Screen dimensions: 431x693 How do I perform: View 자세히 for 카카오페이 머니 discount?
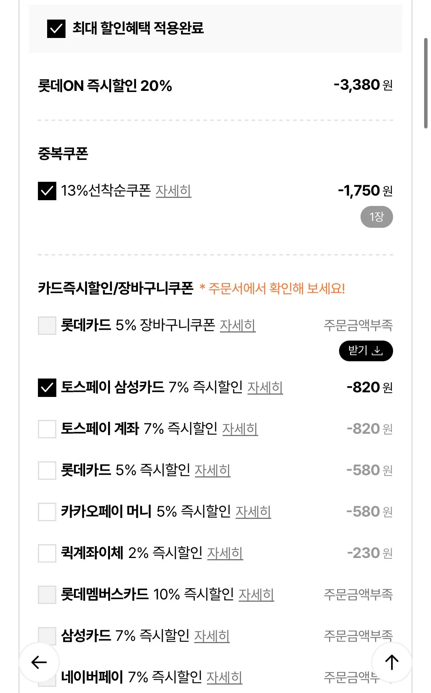[x=253, y=512]
